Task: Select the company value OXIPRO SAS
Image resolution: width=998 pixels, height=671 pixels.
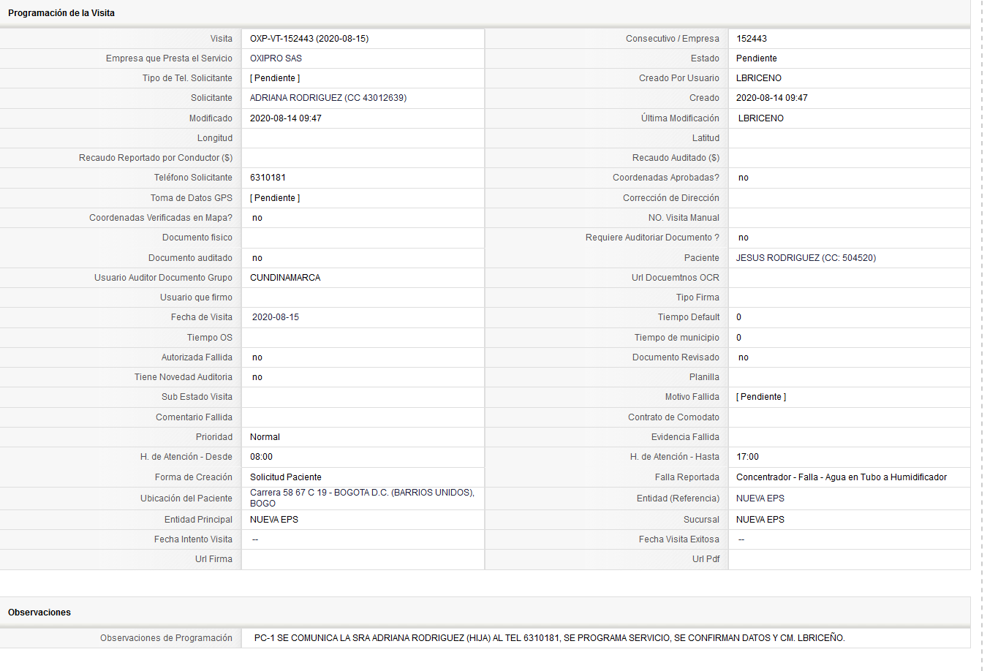Action: pyautogui.click(x=276, y=58)
